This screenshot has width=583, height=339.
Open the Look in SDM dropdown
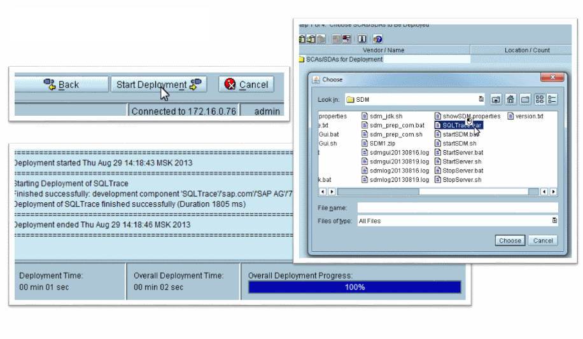point(415,99)
